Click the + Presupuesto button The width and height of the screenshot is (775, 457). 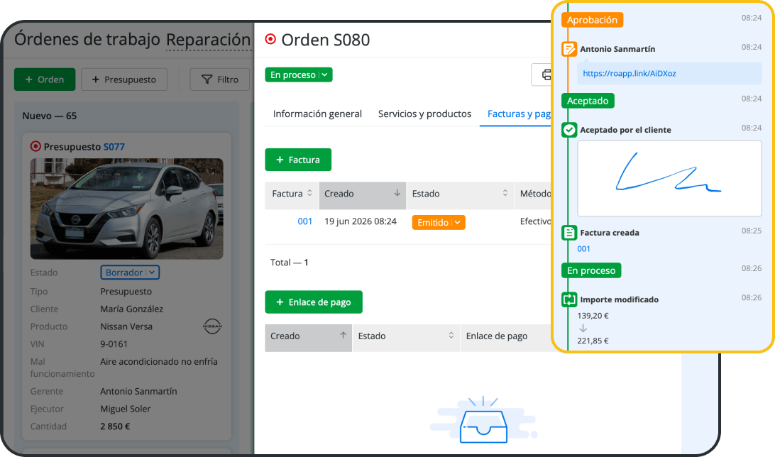click(124, 79)
